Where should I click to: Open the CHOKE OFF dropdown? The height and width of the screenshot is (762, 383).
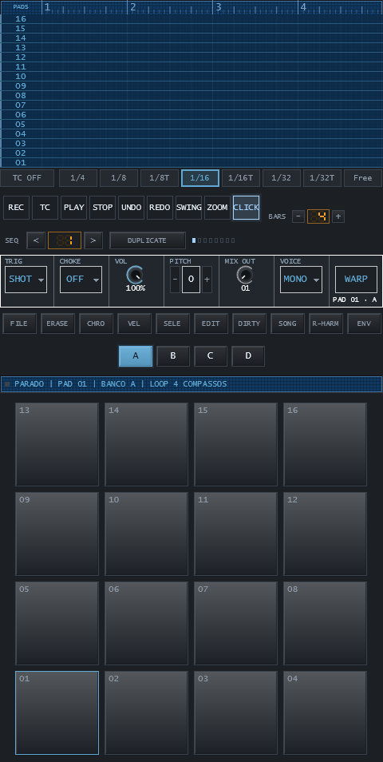click(81, 280)
